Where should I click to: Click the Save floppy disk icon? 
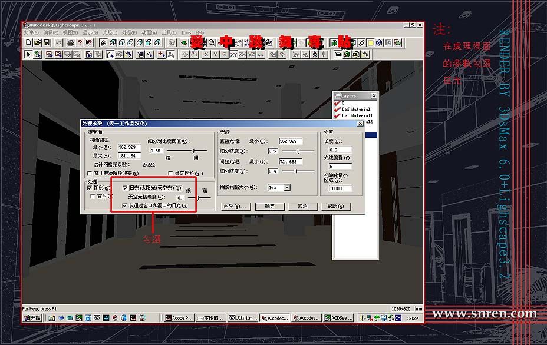[x=47, y=42]
